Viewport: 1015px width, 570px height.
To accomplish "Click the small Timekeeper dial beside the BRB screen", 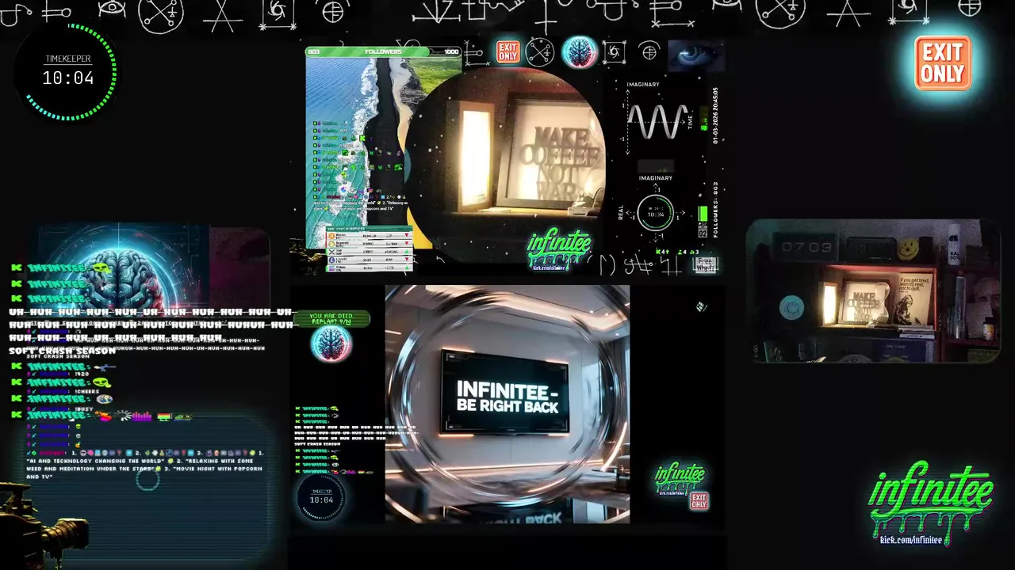I will coord(321,496).
